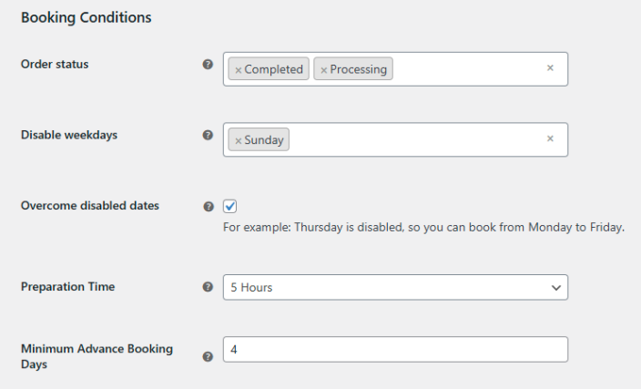641x389 pixels.
Task: Remove the Sunday weekday tag
Action: coord(239,140)
